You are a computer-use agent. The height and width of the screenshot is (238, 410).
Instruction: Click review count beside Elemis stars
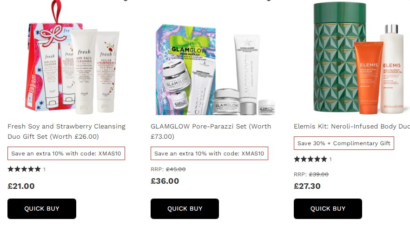click(x=331, y=159)
